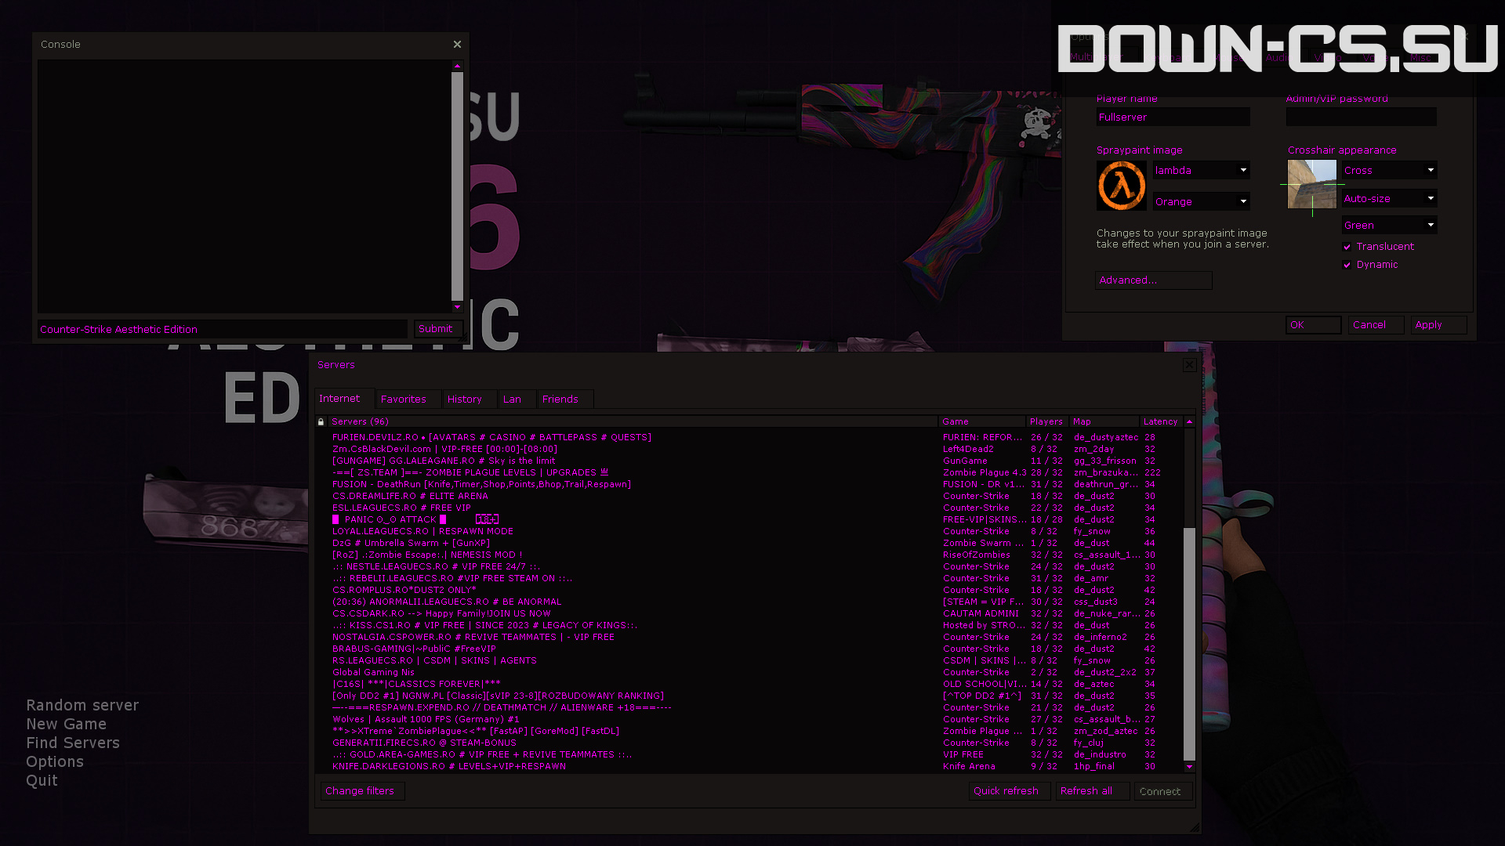Select Wolves | Assault 1000 FPS row
The height and width of the screenshot is (846, 1505).
(749, 719)
